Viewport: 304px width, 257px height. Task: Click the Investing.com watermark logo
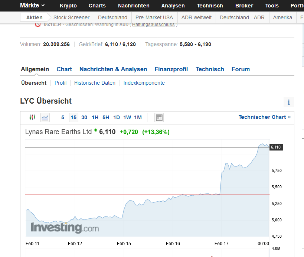pyautogui.click(x=65, y=227)
